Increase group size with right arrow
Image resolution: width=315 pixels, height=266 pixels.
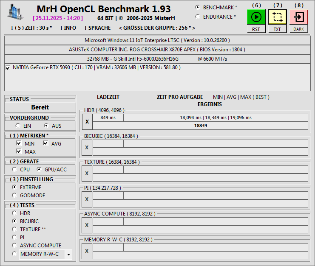coord(194,28)
